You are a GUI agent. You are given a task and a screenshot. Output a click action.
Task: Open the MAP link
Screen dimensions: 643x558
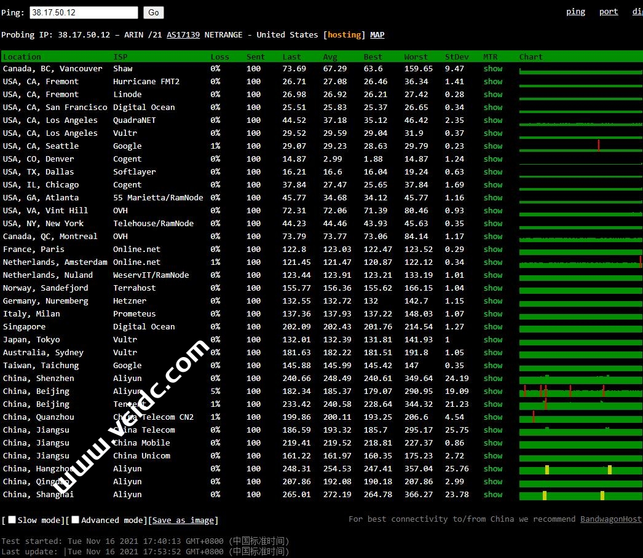pyautogui.click(x=377, y=35)
